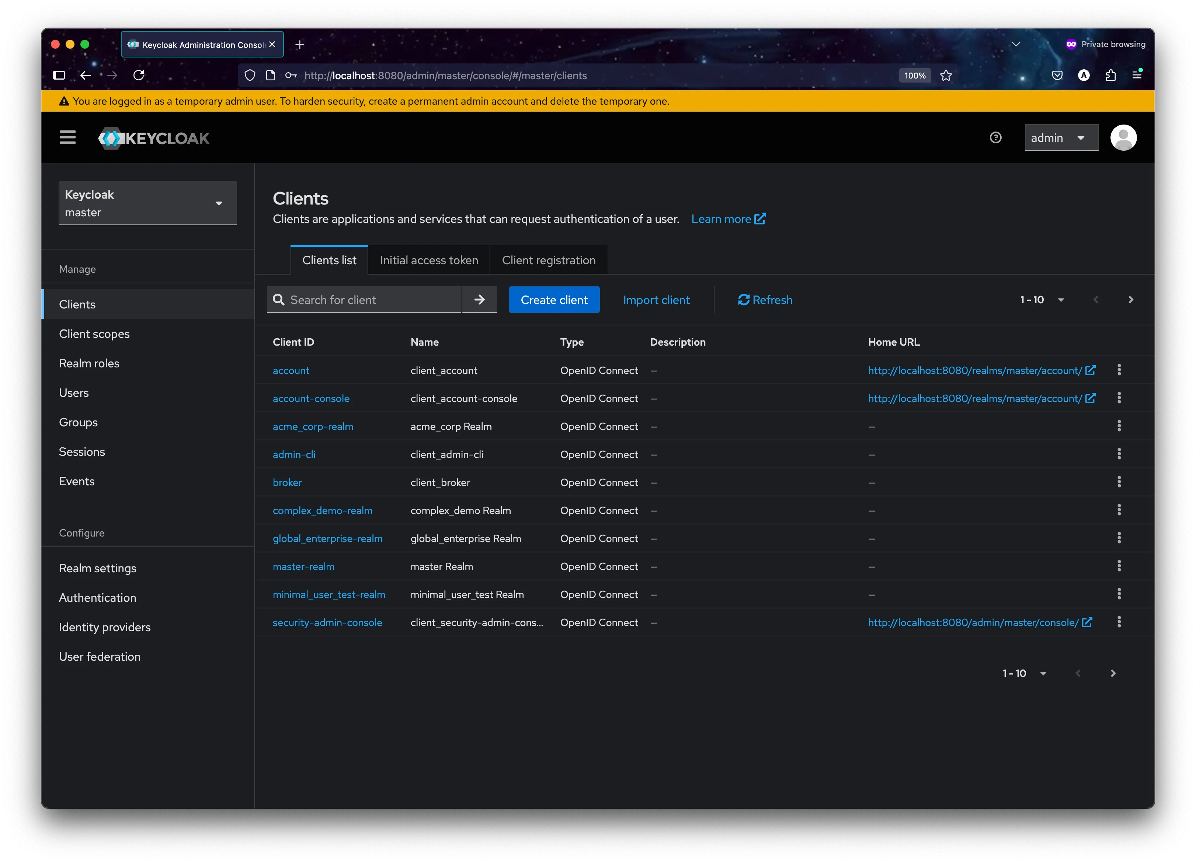Click the Create client button

(x=554, y=300)
